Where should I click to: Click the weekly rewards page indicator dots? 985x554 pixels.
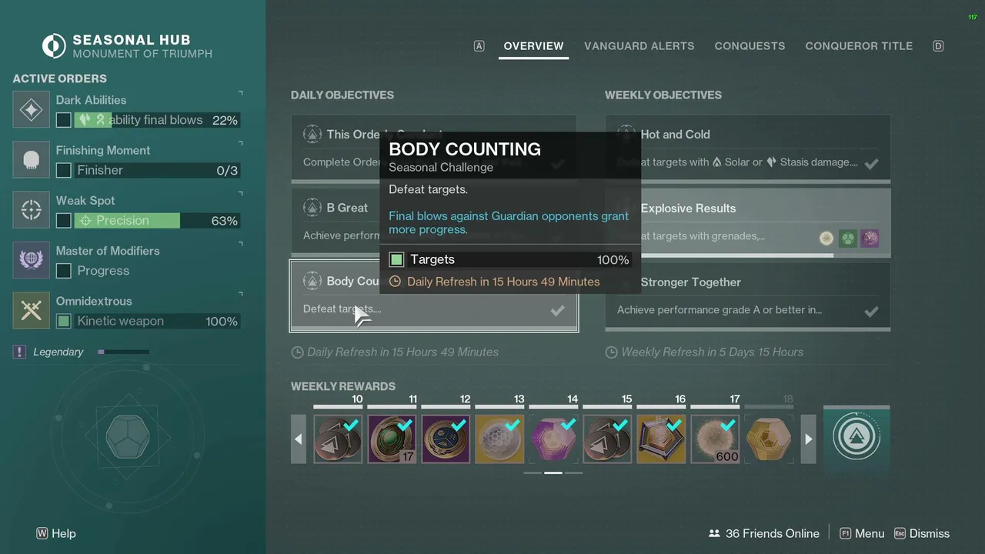pos(553,472)
